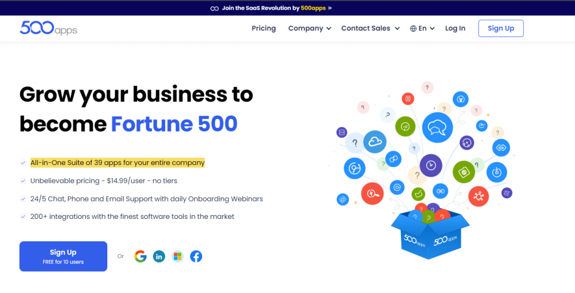The height and width of the screenshot is (293, 575).
Task: Click the Google sign-up icon
Action: (140, 257)
